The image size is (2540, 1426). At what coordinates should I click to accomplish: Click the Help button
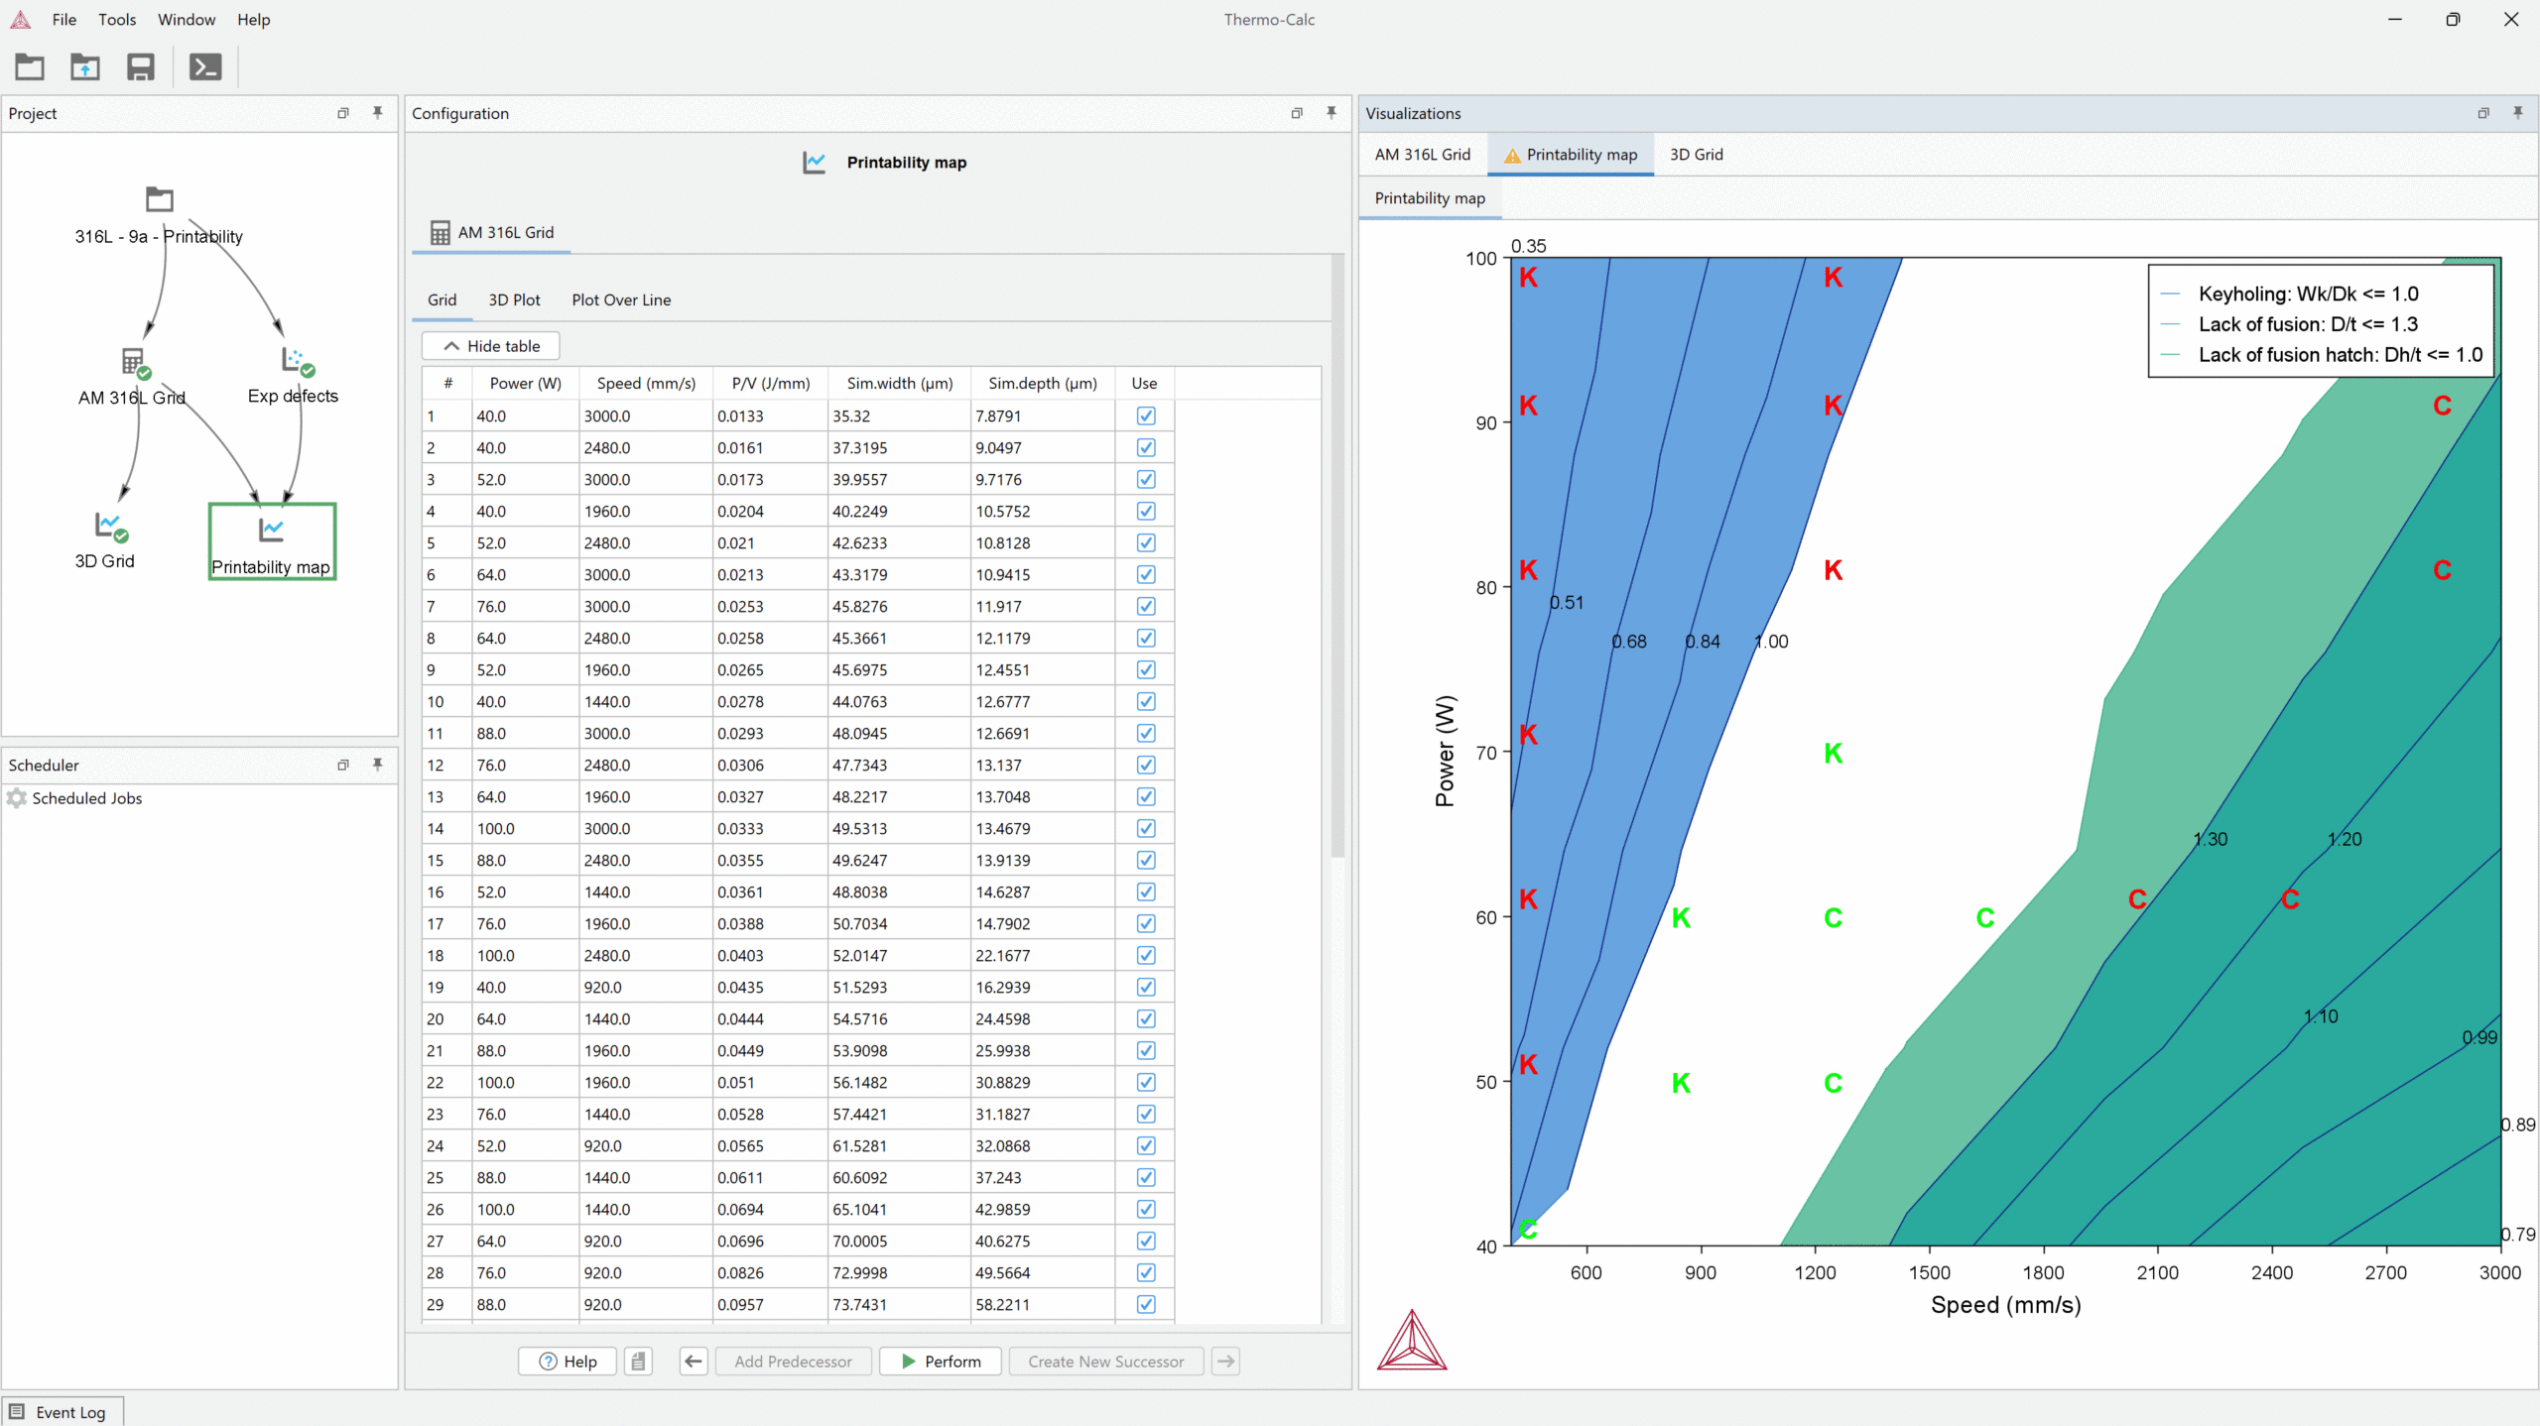pyautogui.click(x=568, y=1362)
